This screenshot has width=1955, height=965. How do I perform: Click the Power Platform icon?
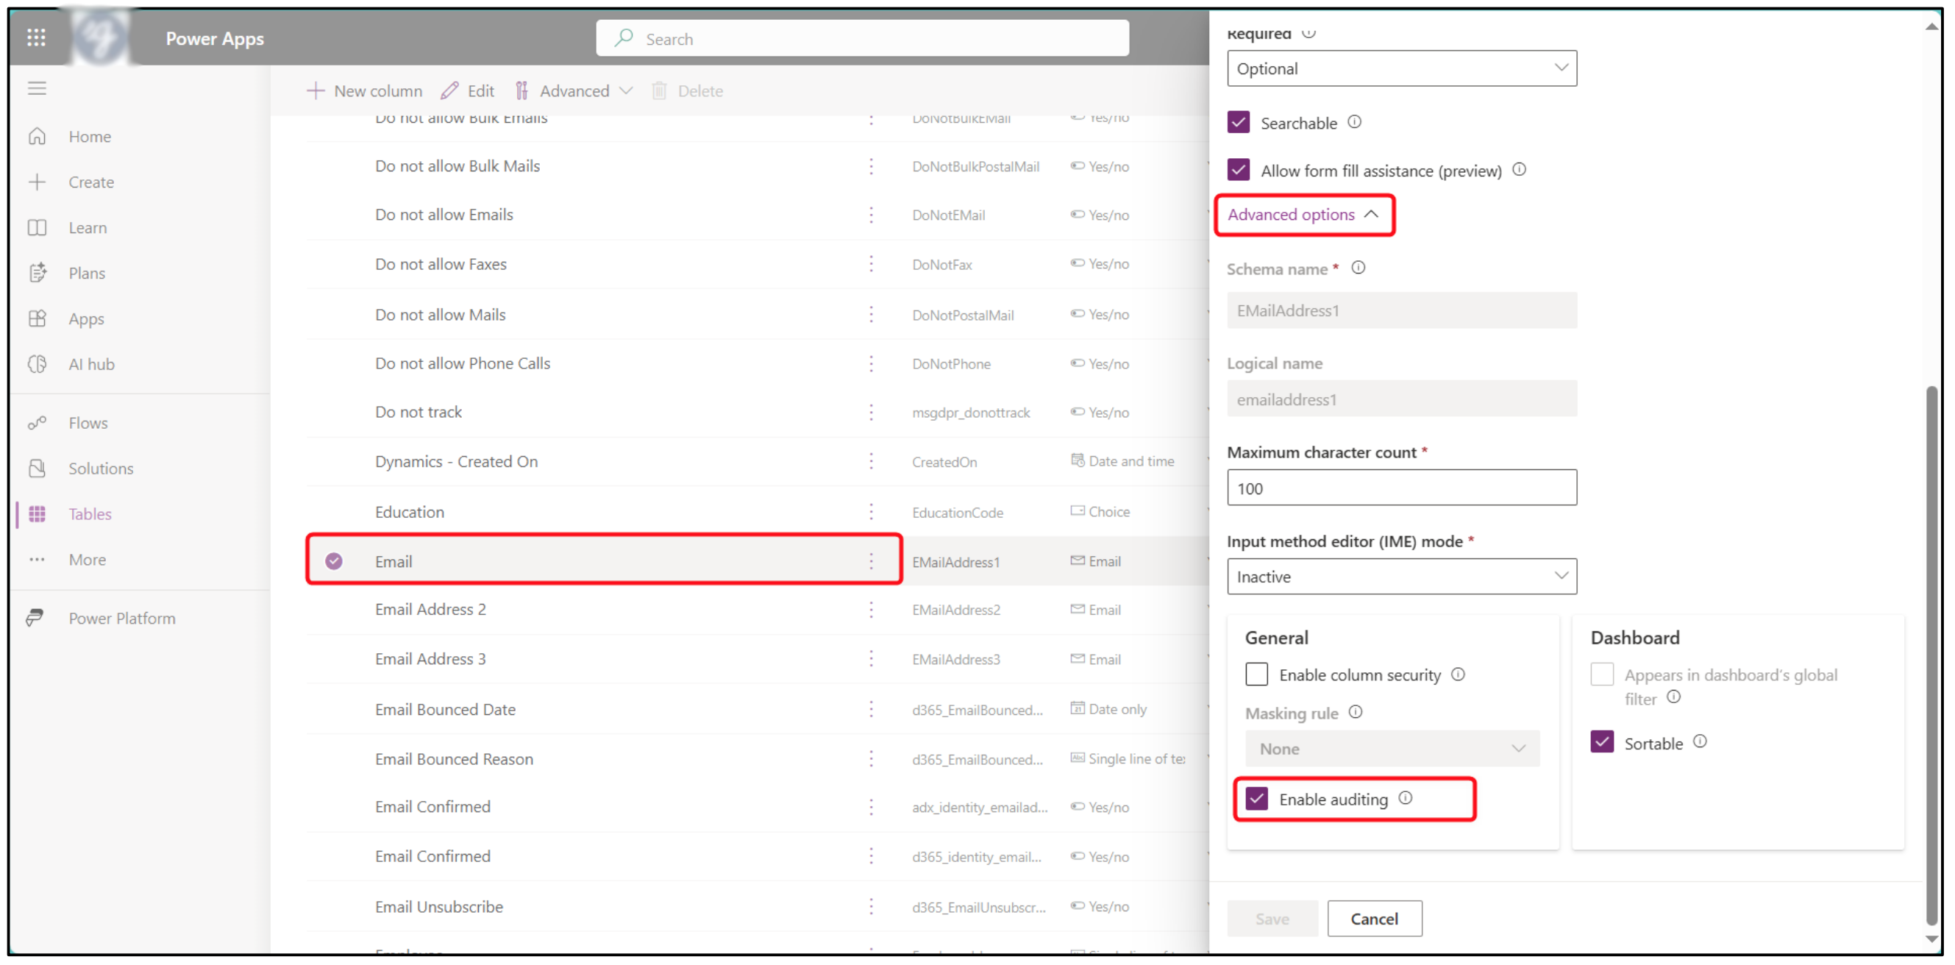tap(35, 619)
